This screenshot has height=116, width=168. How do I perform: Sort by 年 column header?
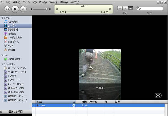109,102
